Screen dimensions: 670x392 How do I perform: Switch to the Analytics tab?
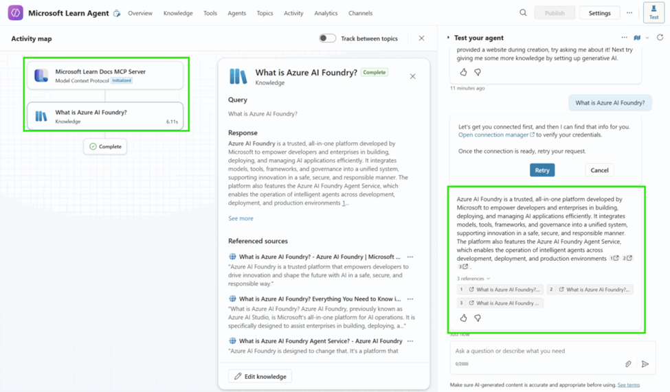326,13
